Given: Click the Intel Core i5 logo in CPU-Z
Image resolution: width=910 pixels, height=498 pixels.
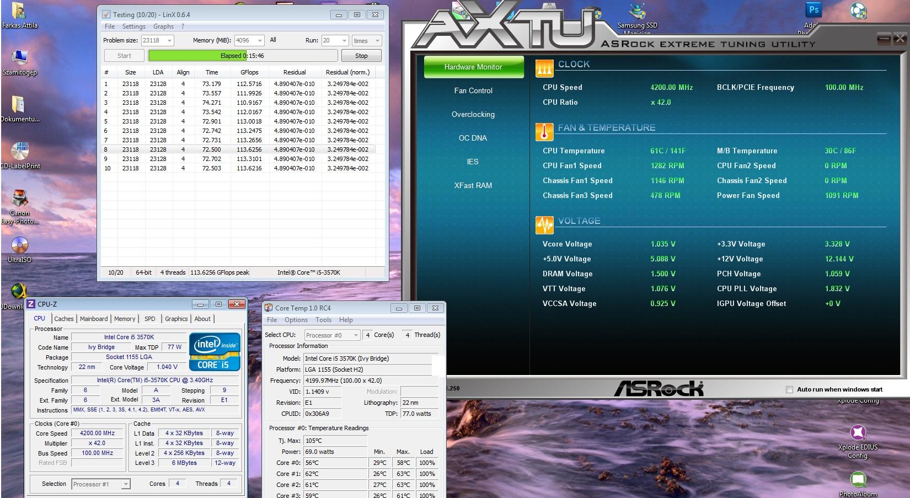Looking at the screenshot, I should coord(215,351).
